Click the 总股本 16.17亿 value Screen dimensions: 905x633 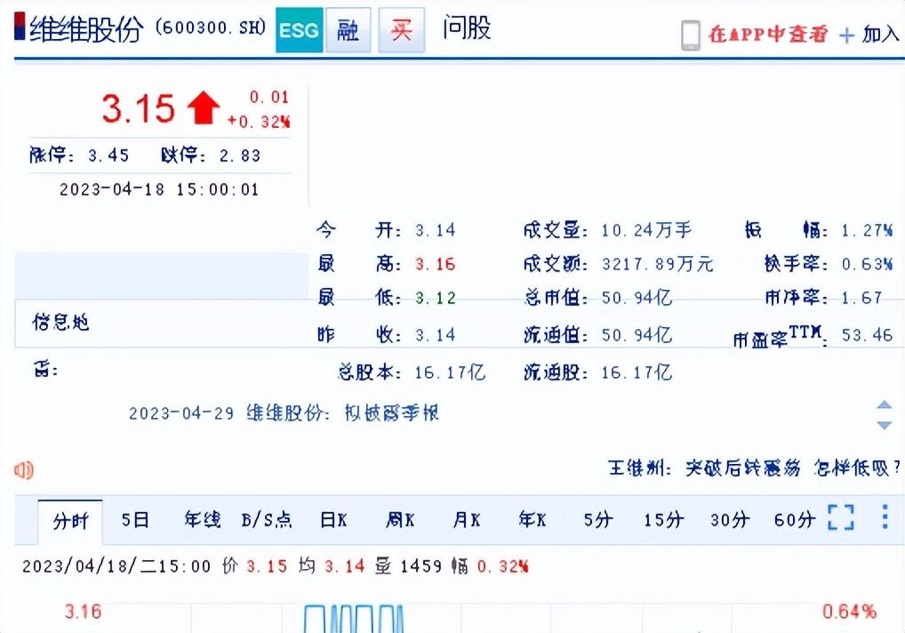click(x=450, y=373)
